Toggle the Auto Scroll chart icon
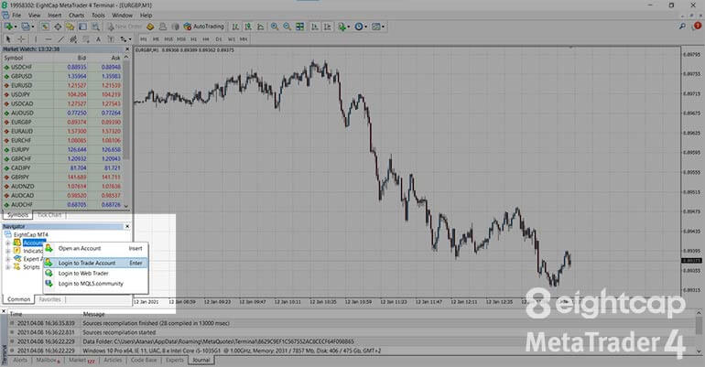705x367 pixels. pos(315,27)
